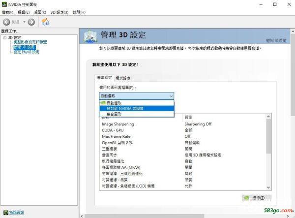The height and width of the screenshot is (218, 295).
Task: Open the 說明(H) menu
Action: 79,12
